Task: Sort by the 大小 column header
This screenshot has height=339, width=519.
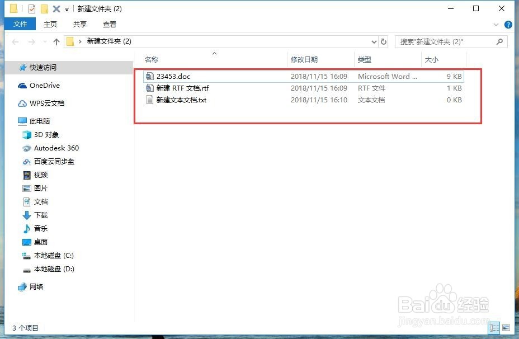Action: tap(432, 60)
